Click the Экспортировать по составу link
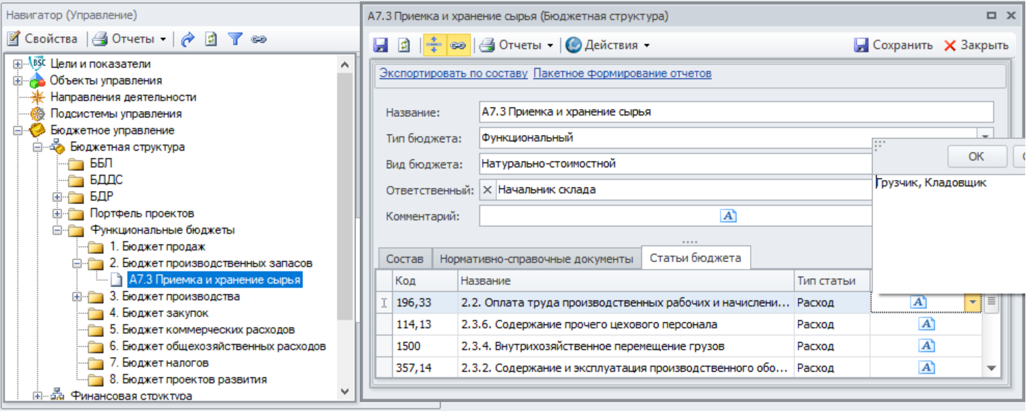Screen dimensions: 1026x411 453,73
